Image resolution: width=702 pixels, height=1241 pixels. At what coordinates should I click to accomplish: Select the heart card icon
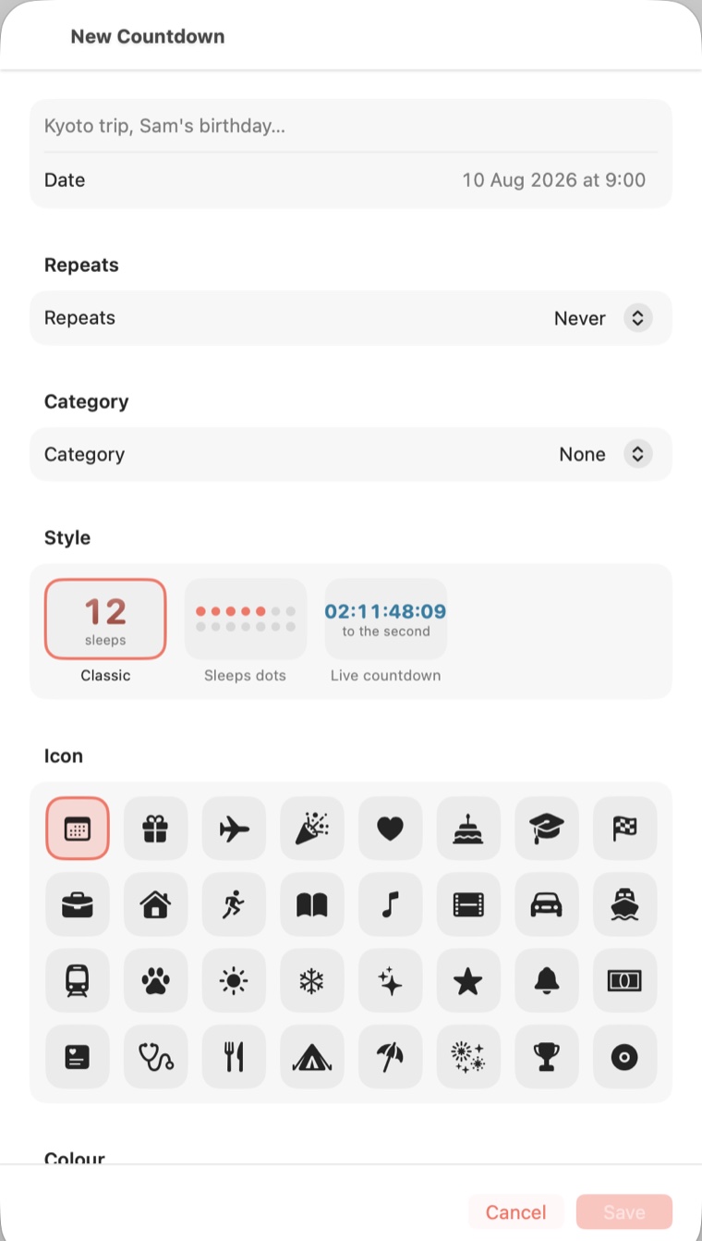[x=78, y=1056]
